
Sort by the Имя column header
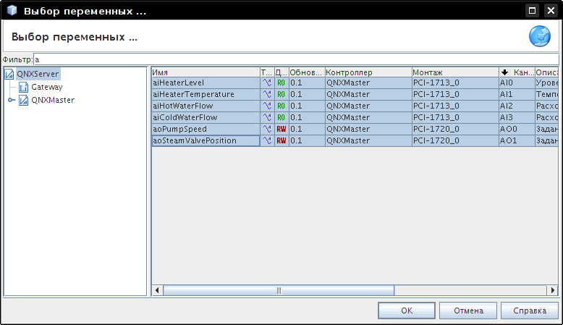tap(206, 72)
